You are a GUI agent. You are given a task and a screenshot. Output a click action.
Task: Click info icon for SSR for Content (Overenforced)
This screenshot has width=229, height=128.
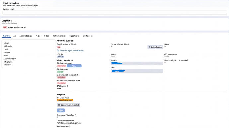click(79, 80)
